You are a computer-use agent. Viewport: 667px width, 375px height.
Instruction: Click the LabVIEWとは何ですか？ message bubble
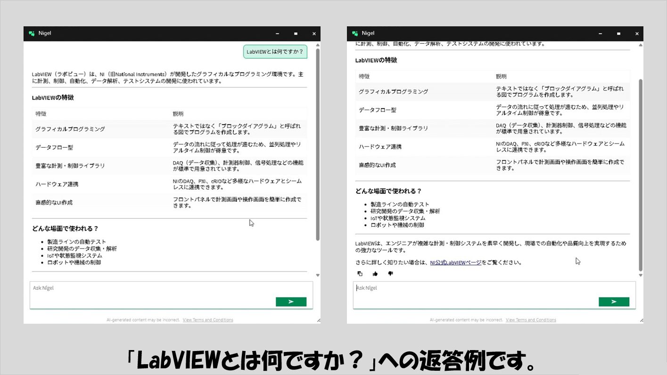point(275,52)
